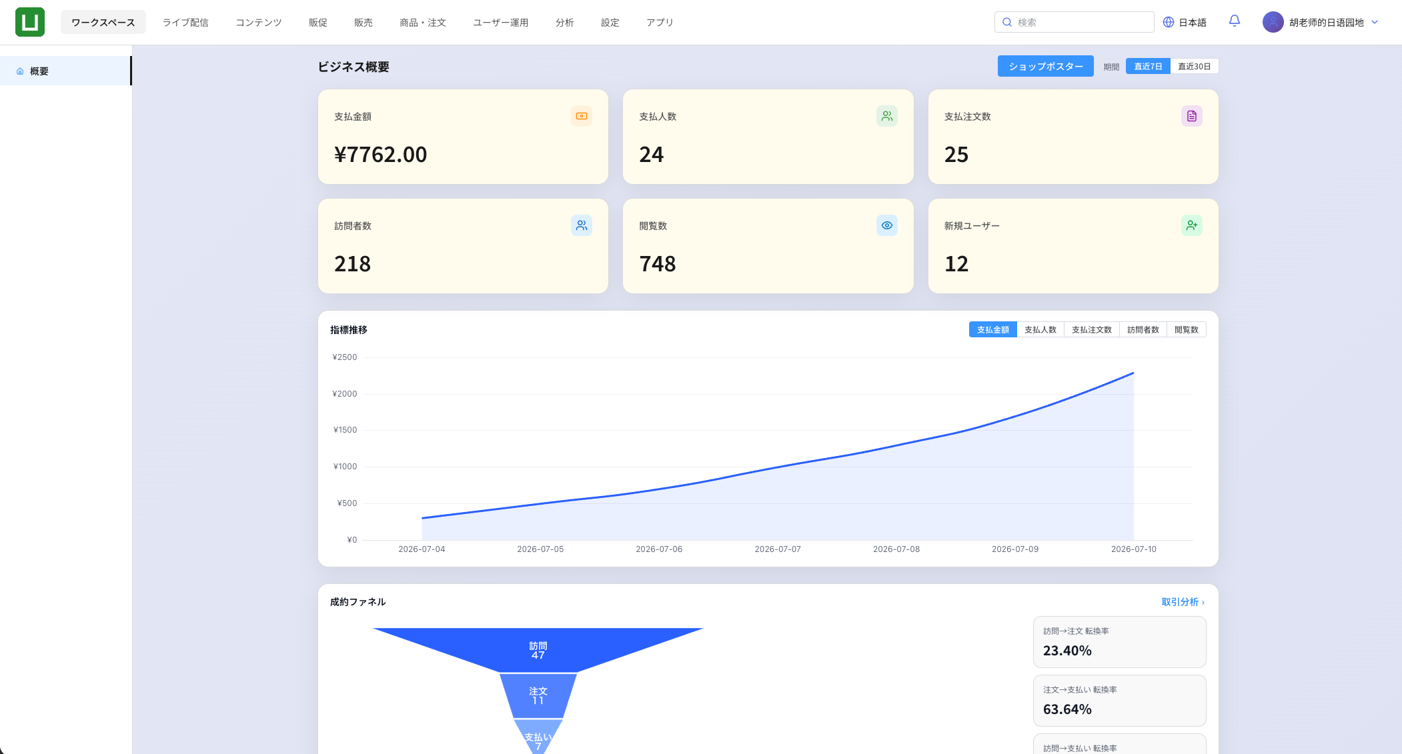Switch chart to 支払注文数 metric
1402x754 pixels.
1092,329
